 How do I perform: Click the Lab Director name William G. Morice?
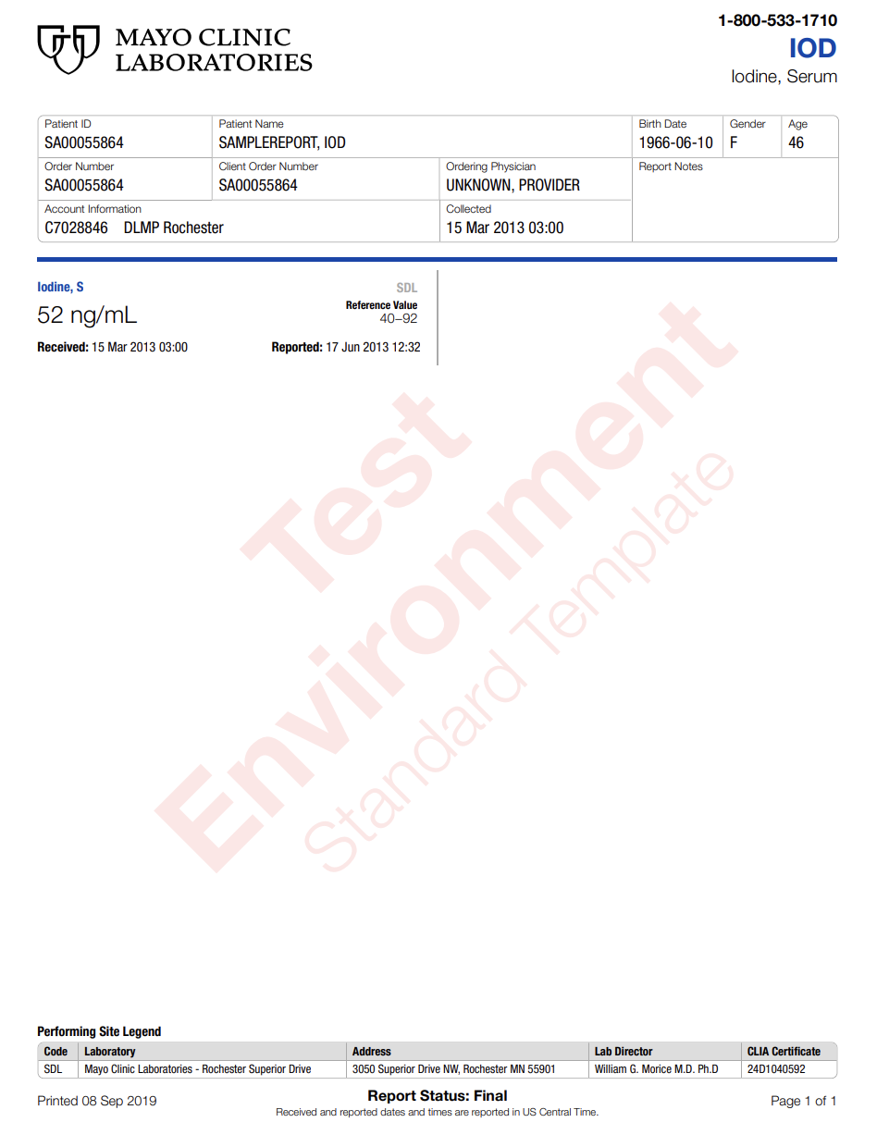tap(656, 1069)
